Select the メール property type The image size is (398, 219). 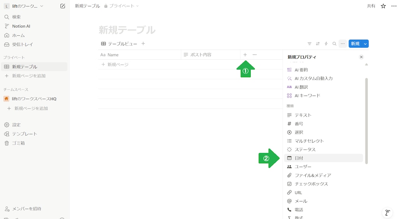(x=323, y=201)
